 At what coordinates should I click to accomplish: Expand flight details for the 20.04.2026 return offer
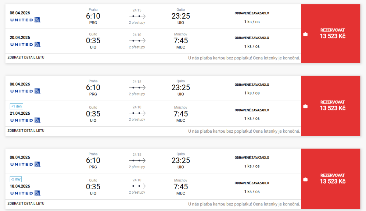click(26, 57)
